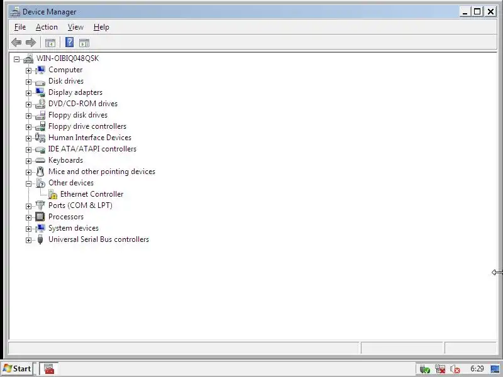Expand the IDE ATA/ATAPI controllers category
Viewport: 503px width, 377px height.
pyautogui.click(x=28, y=150)
